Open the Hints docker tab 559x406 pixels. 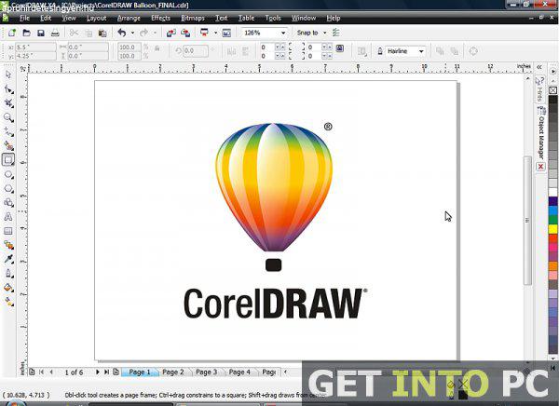point(540,89)
